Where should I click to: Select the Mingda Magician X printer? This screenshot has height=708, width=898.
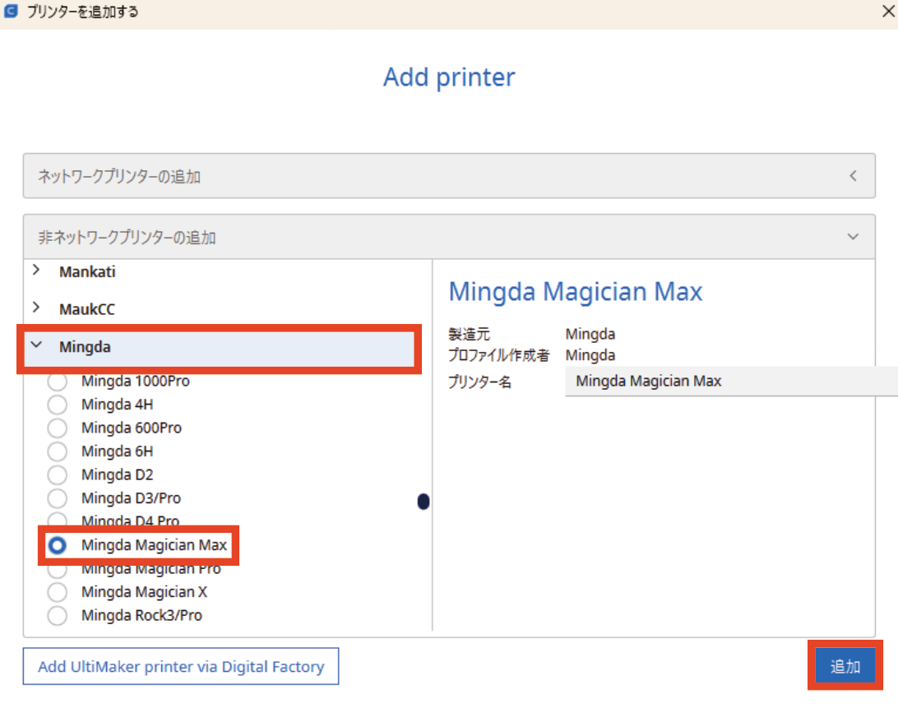pos(58,592)
